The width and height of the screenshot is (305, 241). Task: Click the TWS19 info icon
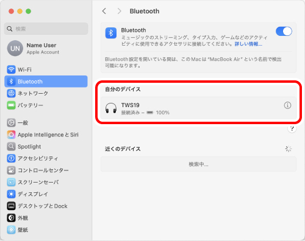(x=287, y=105)
